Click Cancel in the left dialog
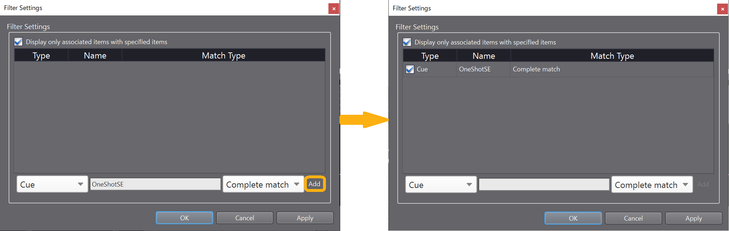The width and height of the screenshot is (729, 231). (x=245, y=218)
